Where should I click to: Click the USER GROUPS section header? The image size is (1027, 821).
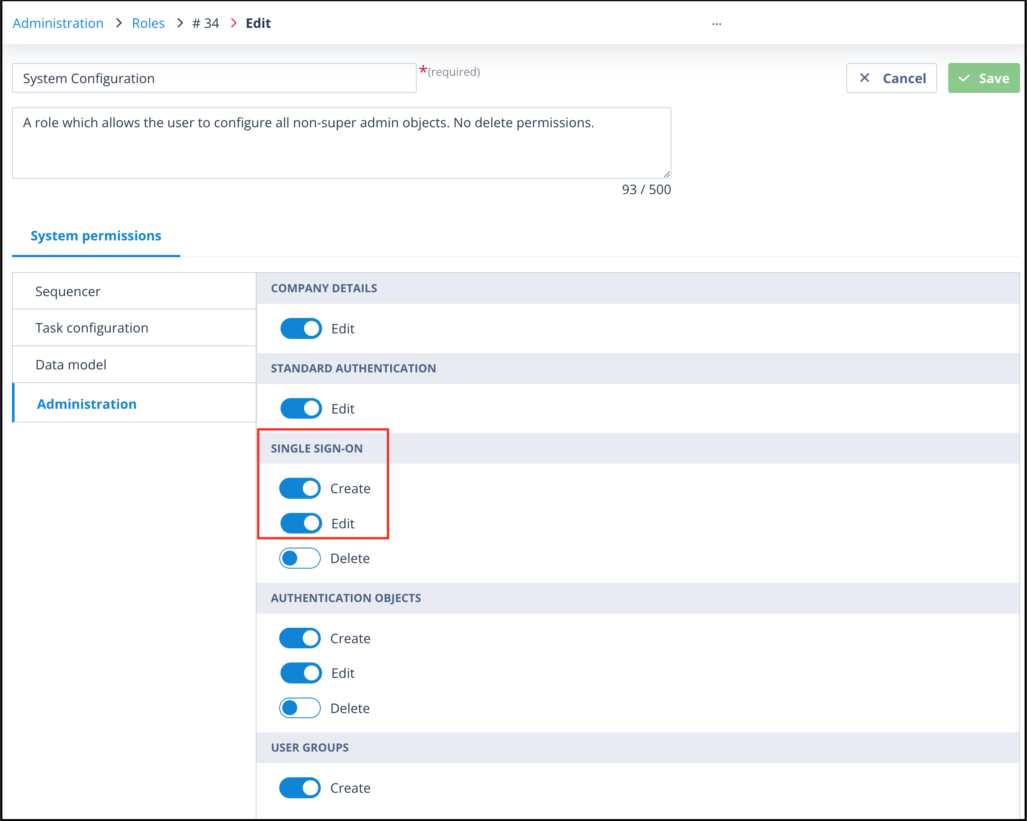[637, 748]
